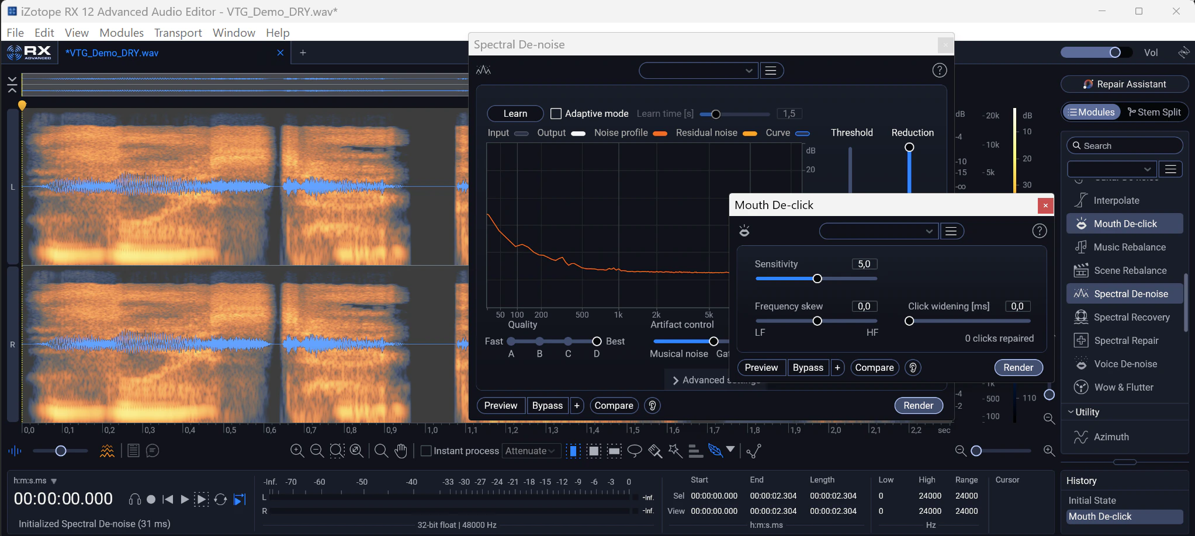Viewport: 1195px width, 536px height.
Task: Open Mouth De-click preset menu icon
Action: (x=951, y=231)
